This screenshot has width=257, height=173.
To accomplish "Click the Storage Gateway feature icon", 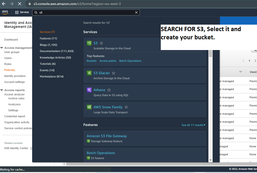I will 88,141.
